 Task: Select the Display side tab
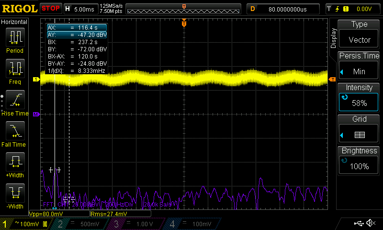click(x=333, y=38)
